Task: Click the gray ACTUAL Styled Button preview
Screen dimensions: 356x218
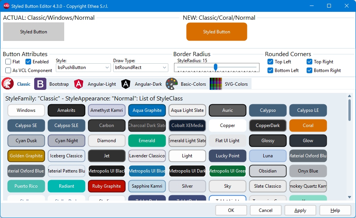Action: pyautogui.click(x=33, y=32)
